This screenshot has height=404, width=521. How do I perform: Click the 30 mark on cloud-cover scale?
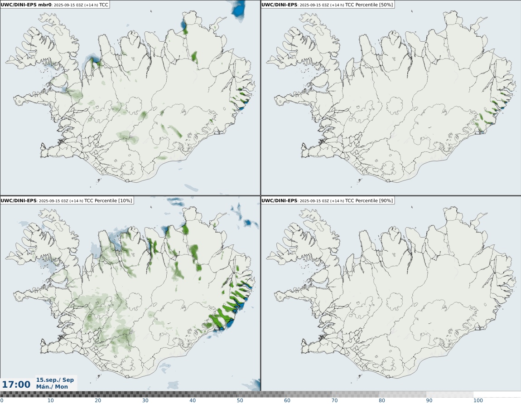tap(145, 400)
